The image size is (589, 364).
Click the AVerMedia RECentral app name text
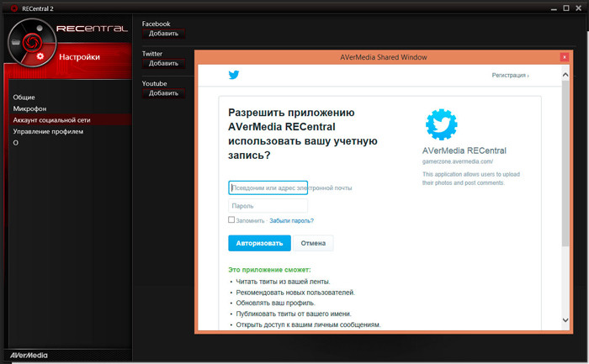[x=464, y=150]
